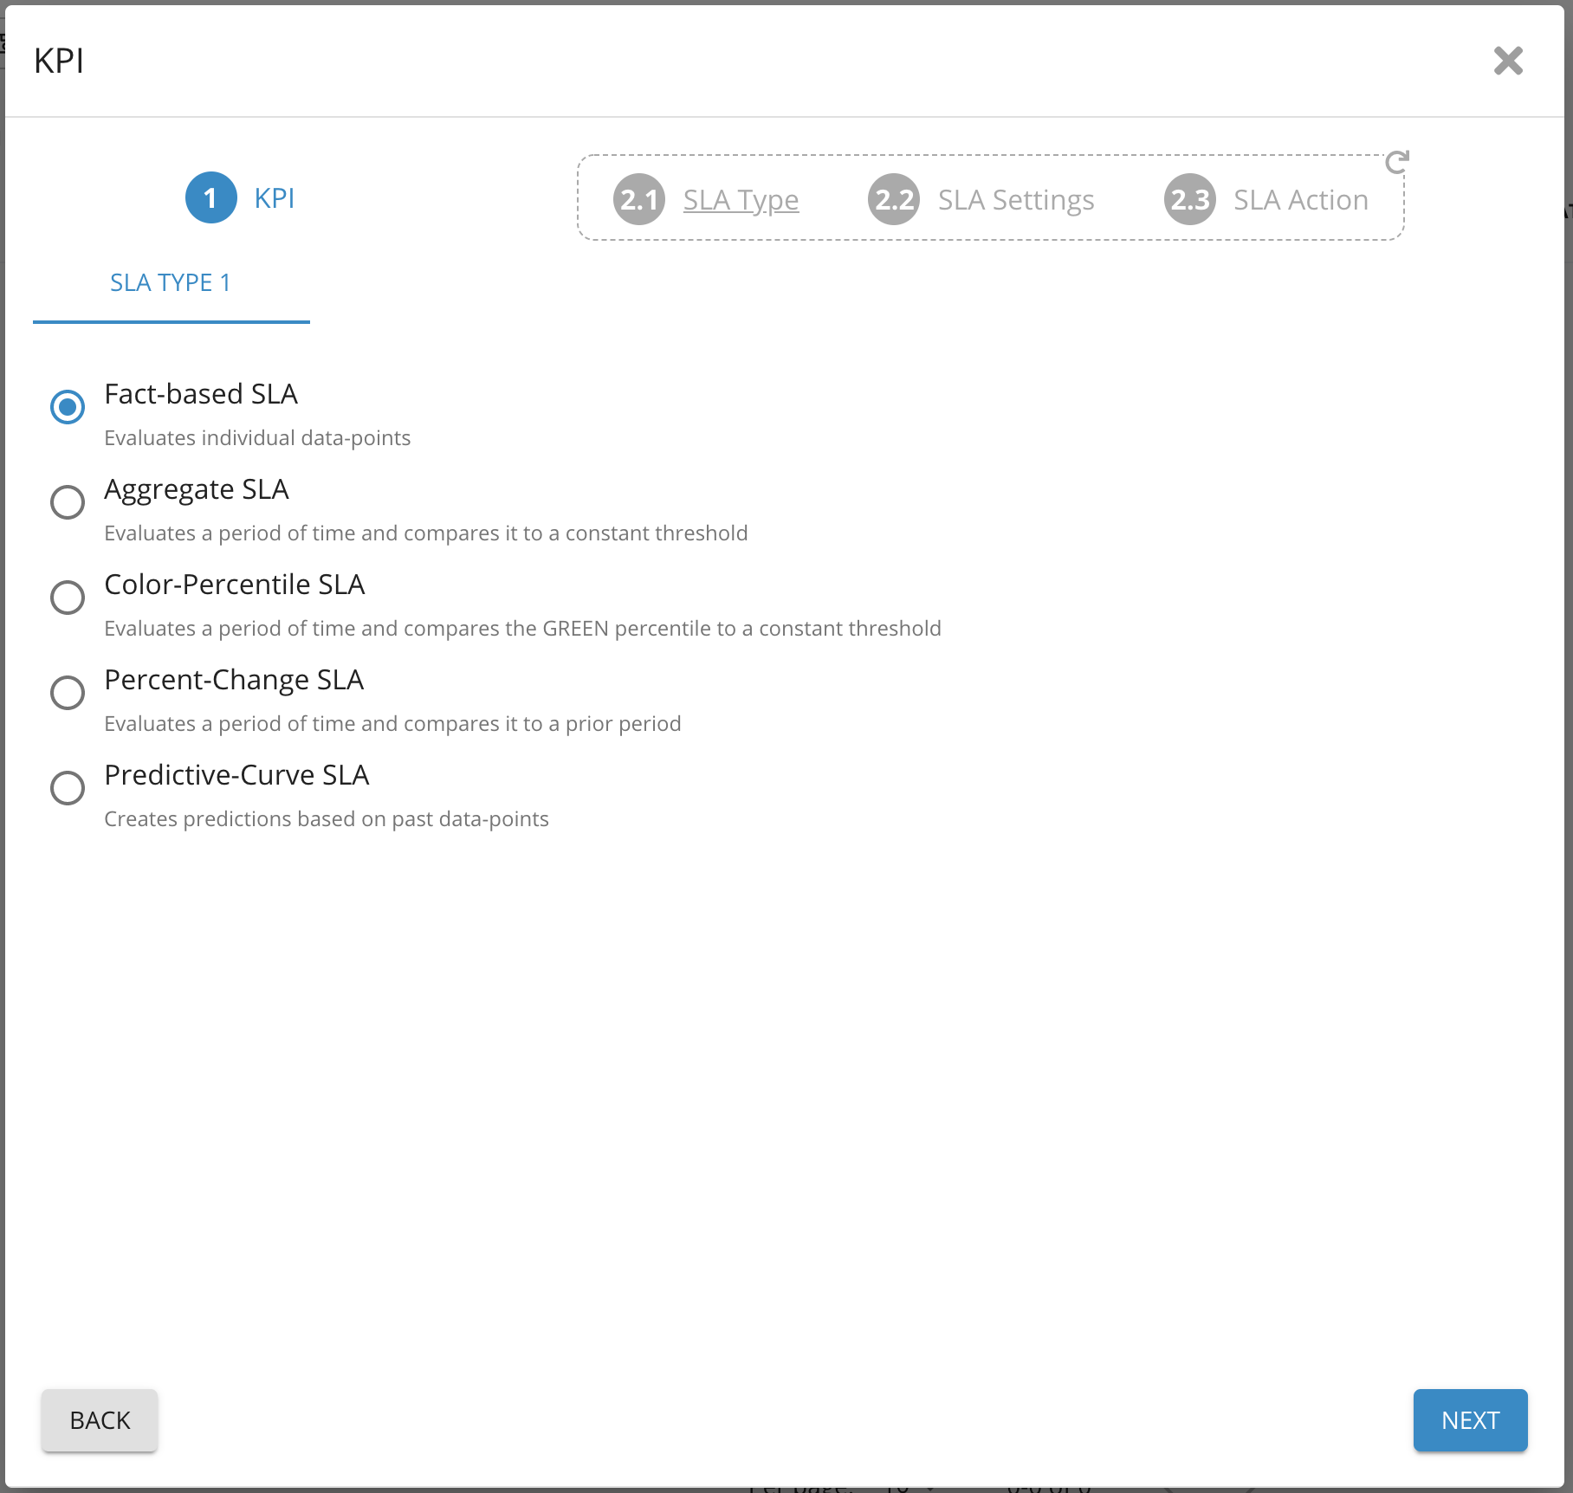The width and height of the screenshot is (1573, 1493).
Task: Click the 2.3 step circle
Action: click(x=1189, y=200)
